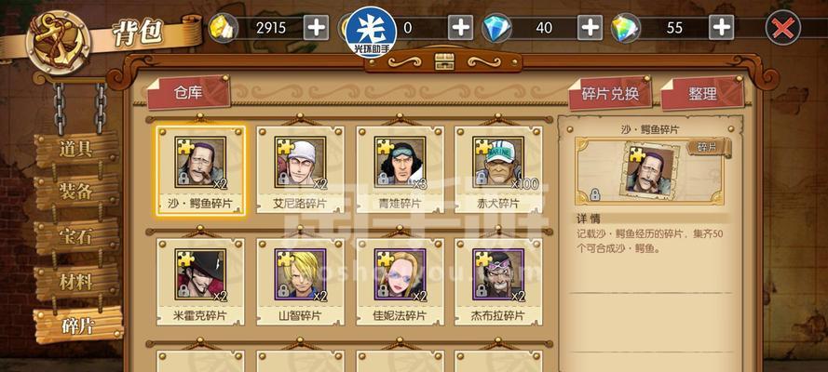Image resolution: width=828 pixels, height=372 pixels.
Task: Open the 碎片 category tab
Action: (77, 325)
